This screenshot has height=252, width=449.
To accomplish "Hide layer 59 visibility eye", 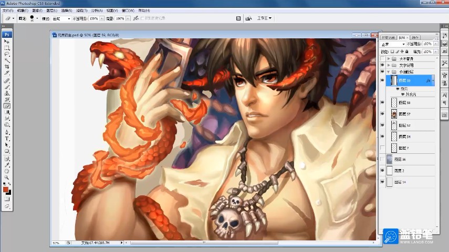I will (x=382, y=80).
